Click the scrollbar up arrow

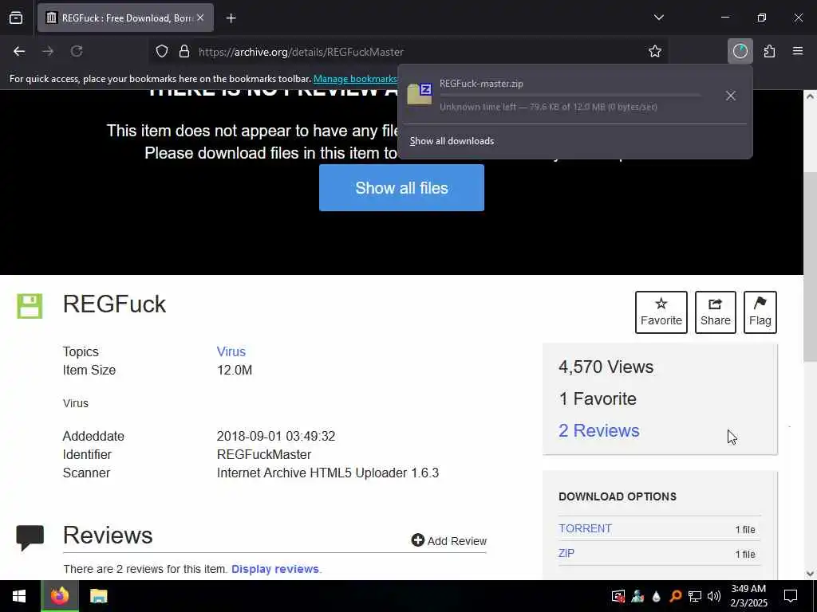[x=811, y=96]
